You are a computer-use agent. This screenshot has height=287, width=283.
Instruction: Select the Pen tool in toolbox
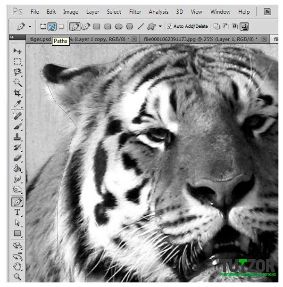click(17, 202)
